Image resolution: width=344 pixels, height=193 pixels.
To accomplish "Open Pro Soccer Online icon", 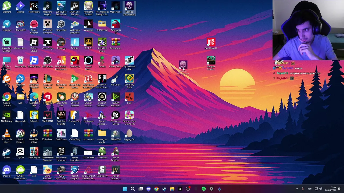I will coord(116,118).
